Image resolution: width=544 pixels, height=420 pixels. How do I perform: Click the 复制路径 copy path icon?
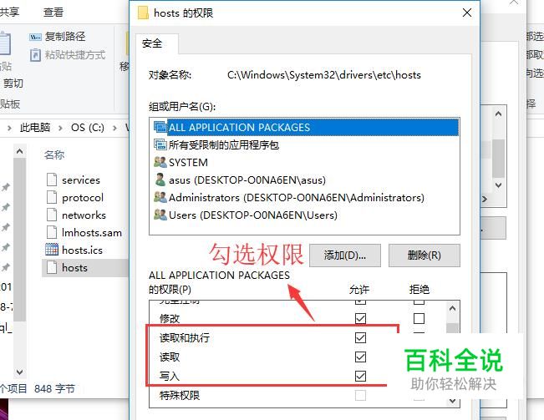(35, 37)
